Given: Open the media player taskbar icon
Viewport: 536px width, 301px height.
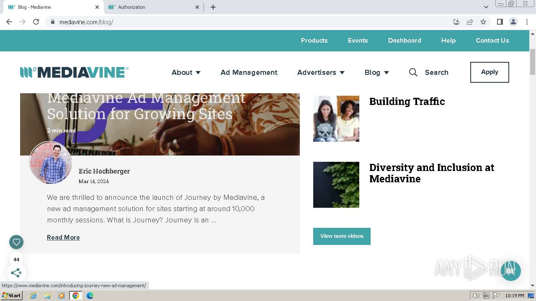Looking at the screenshot, I should [62, 296].
